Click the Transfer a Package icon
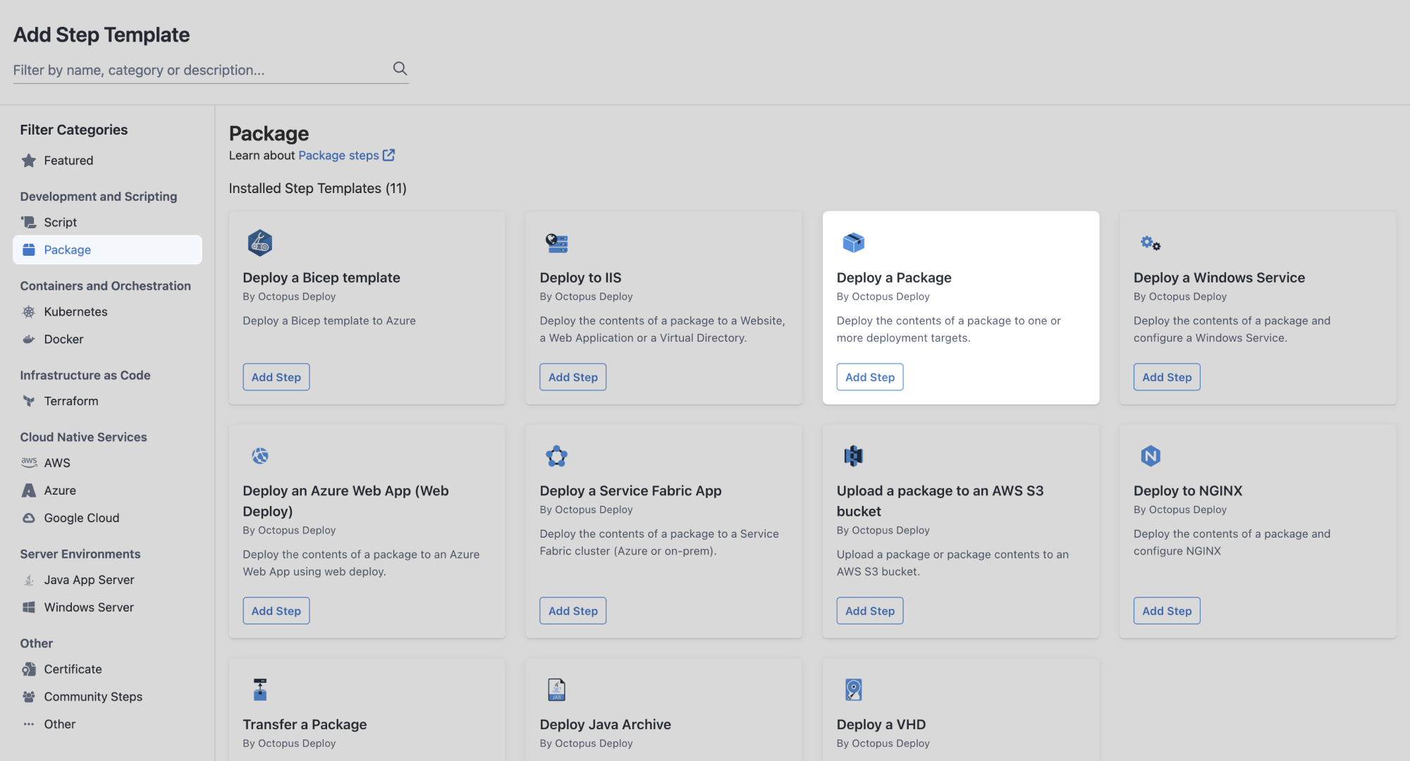The height and width of the screenshot is (761, 1410). pyautogui.click(x=260, y=689)
